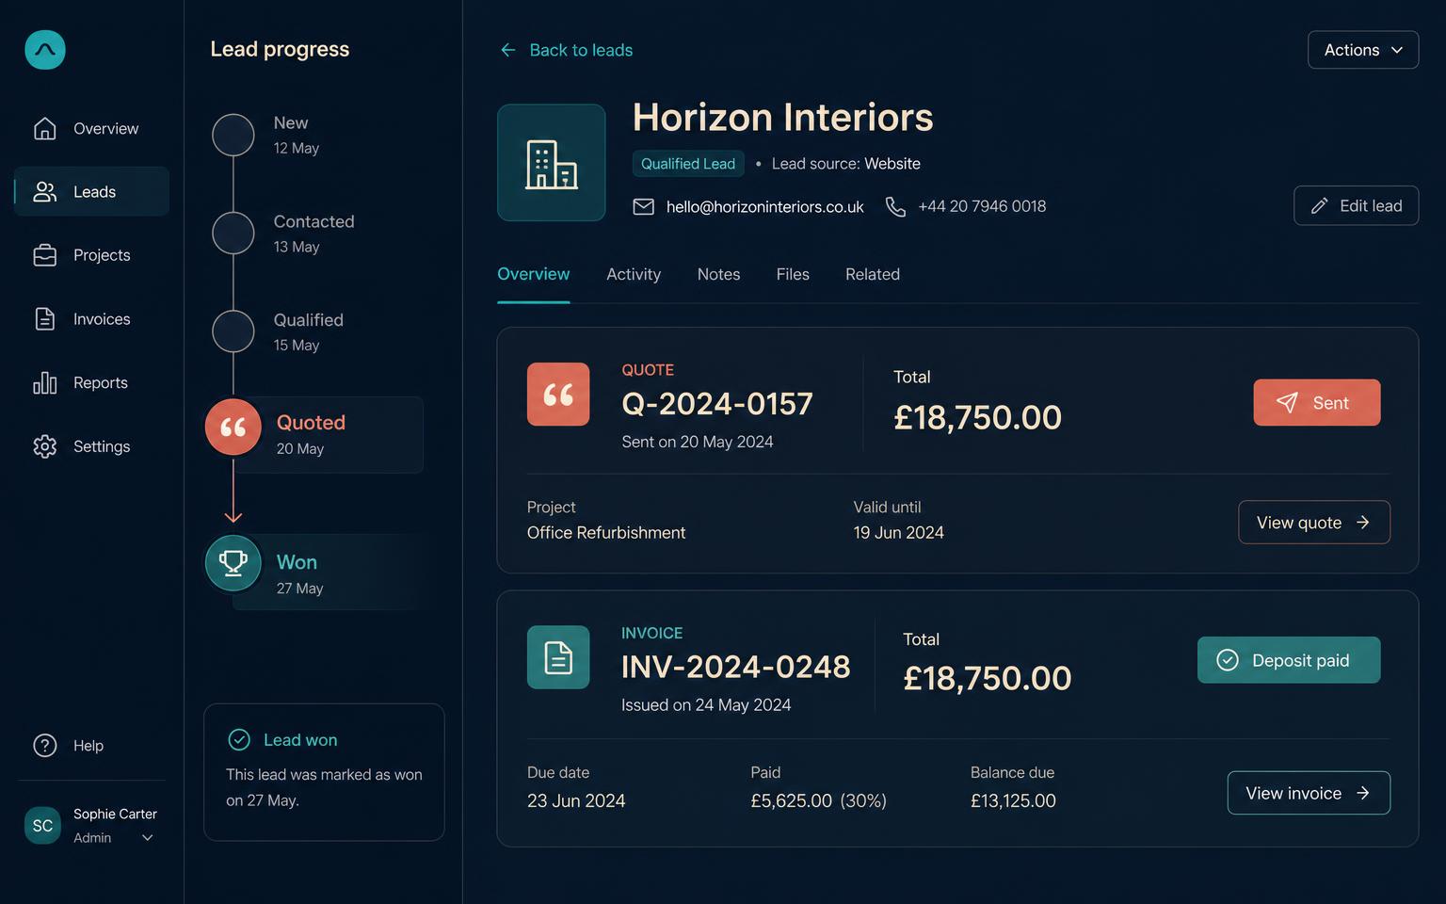Click the Deposit paid status button

pos(1289,660)
